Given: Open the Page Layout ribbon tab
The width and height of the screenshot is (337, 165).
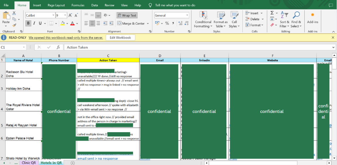Looking at the screenshot, I should pyautogui.click(x=56, y=5).
